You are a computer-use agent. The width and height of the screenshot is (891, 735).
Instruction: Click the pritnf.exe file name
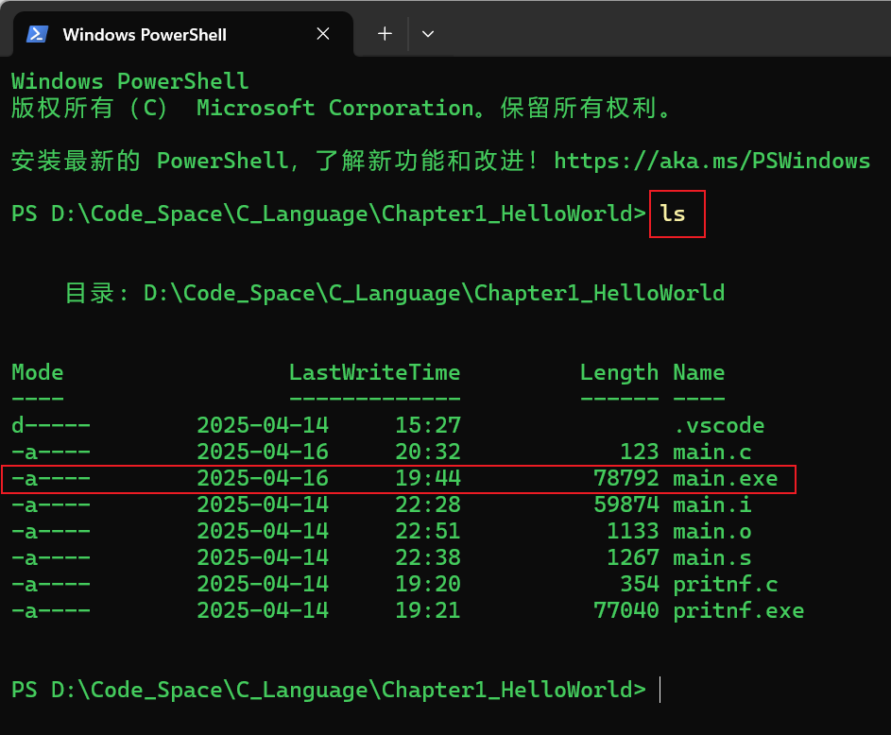[739, 610]
